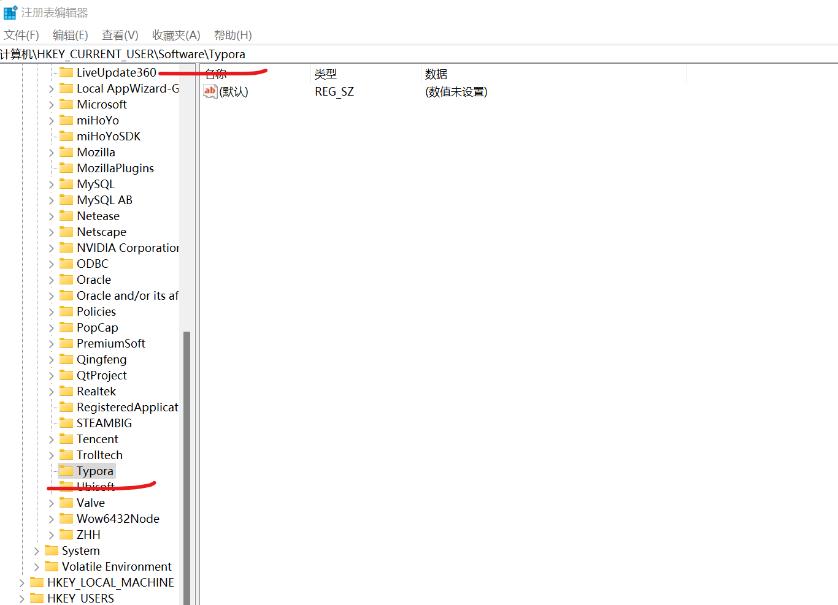838x605 pixels.
Task: Click the (默认) string value icon
Action: point(210,91)
